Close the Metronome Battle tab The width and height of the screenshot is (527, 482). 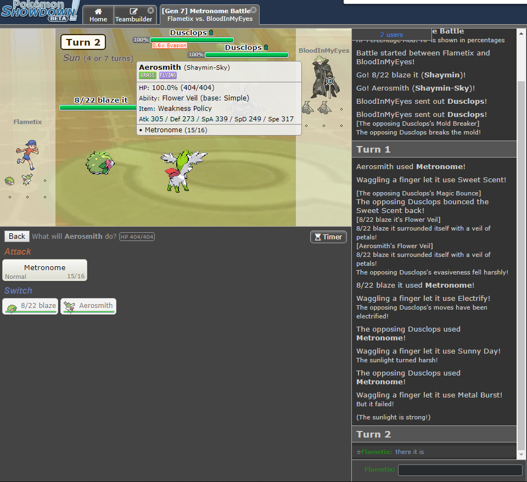[x=254, y=10]
